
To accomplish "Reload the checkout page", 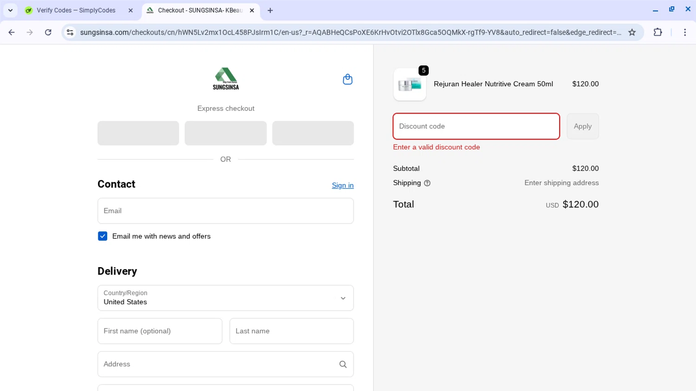I will (x=48, y=32).
